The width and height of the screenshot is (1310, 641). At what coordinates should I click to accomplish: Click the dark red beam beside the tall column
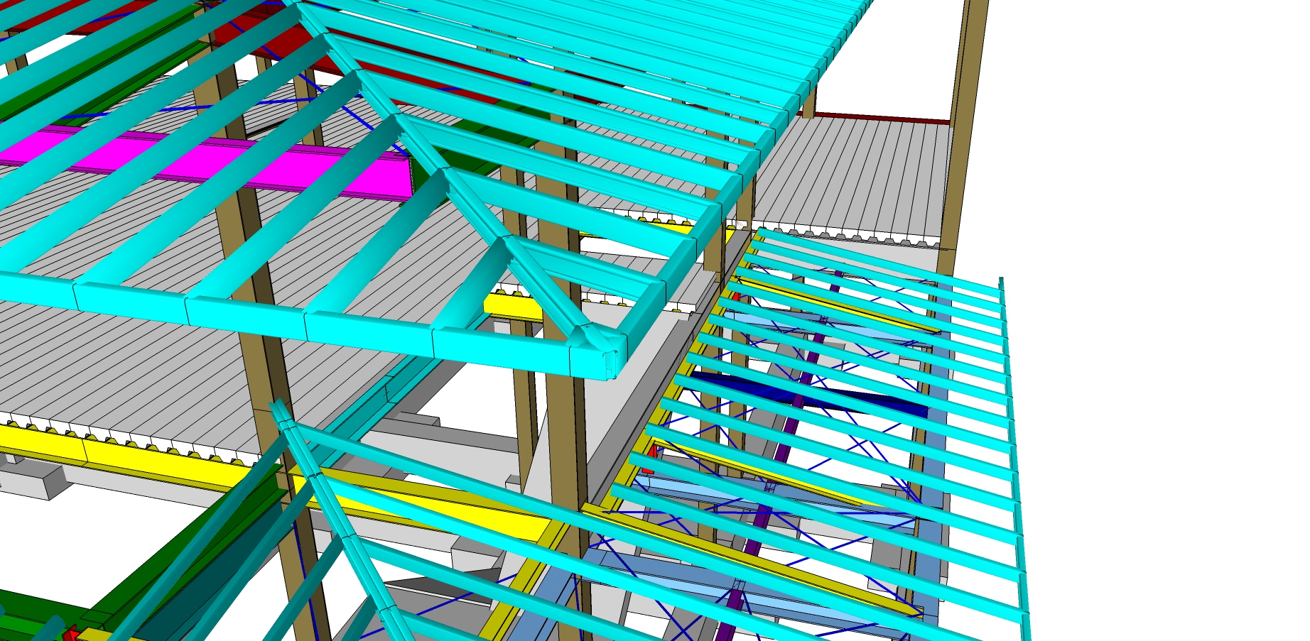[881, 117]
